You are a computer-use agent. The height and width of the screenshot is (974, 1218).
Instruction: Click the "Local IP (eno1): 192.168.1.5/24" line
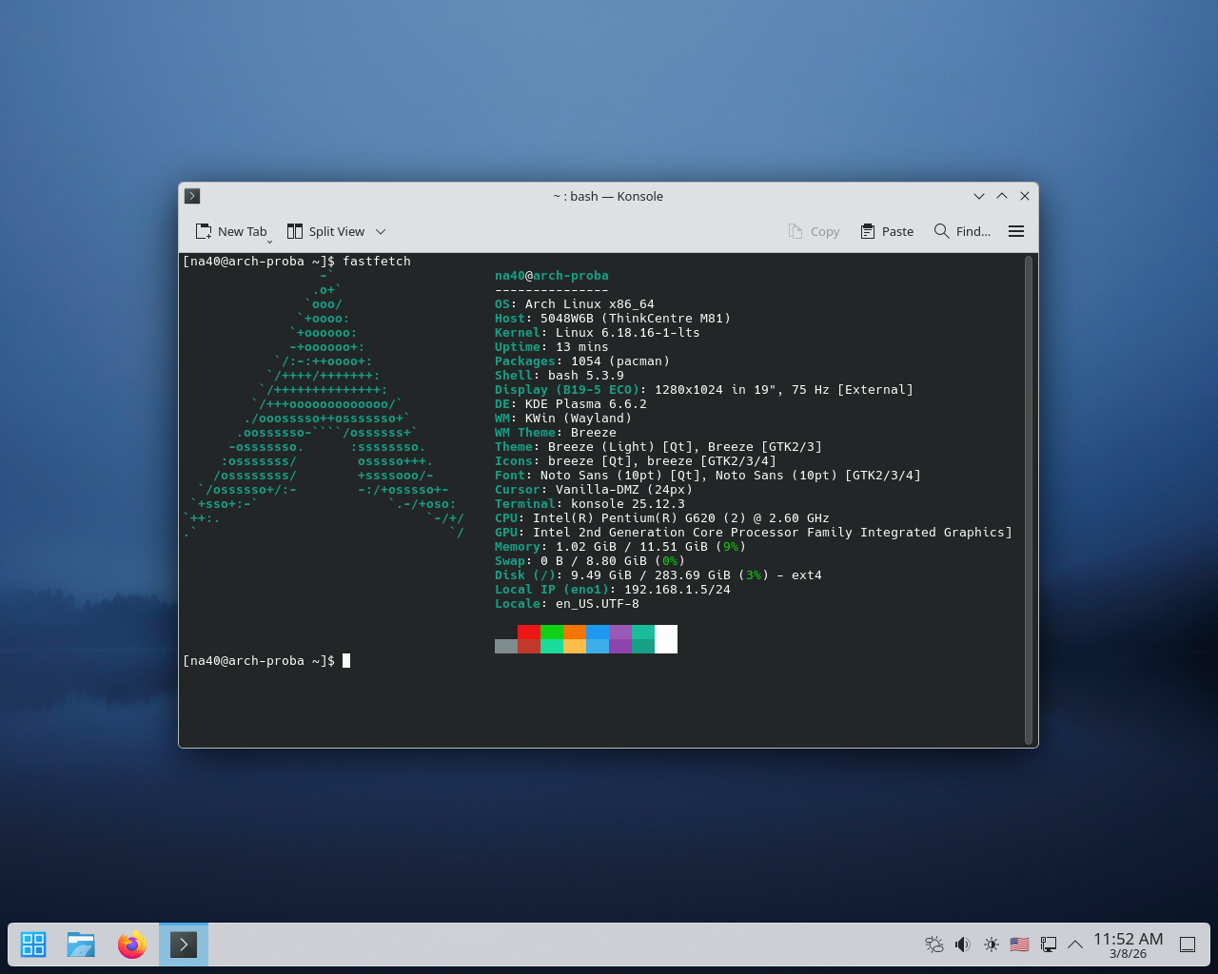tap(613, 590)
